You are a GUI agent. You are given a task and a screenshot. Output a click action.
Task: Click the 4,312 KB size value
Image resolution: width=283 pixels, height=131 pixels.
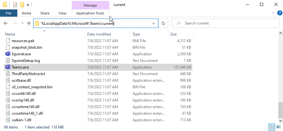pyautogui.click(x=184, y=41)
